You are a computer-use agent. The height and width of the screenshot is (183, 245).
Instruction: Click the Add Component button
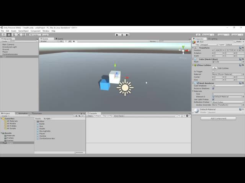pos(218,119)
